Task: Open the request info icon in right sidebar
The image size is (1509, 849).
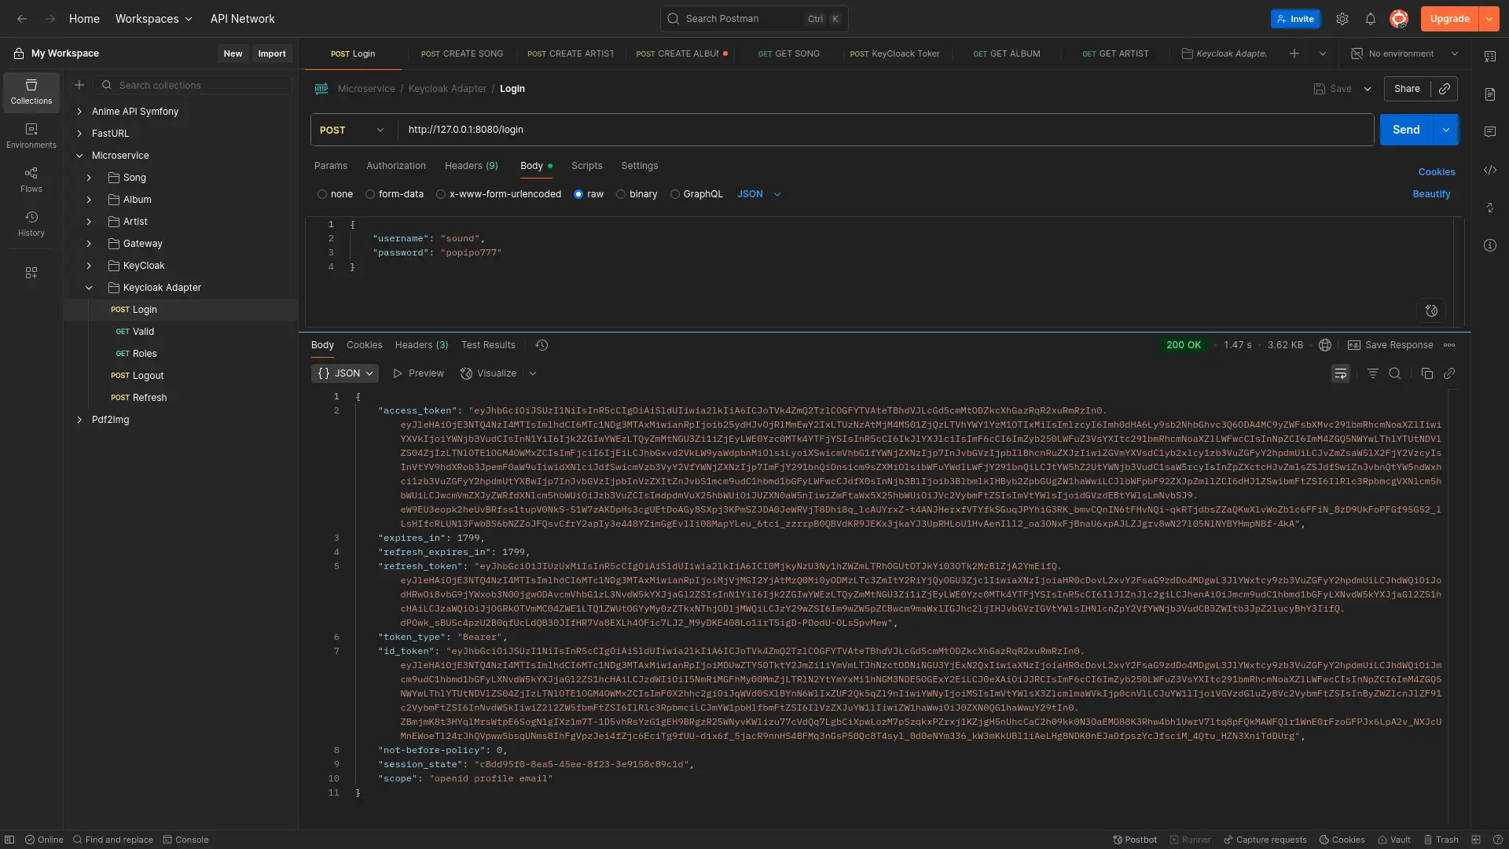Action: [1490, 245]
